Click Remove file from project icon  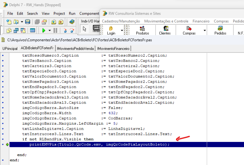click(61, 22)
